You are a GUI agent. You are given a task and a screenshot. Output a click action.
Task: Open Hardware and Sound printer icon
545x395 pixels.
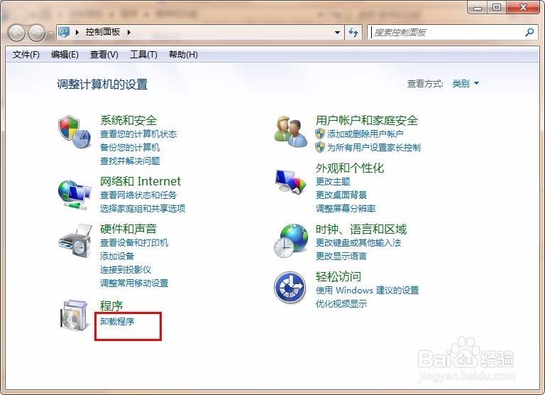tap(75, 241)
